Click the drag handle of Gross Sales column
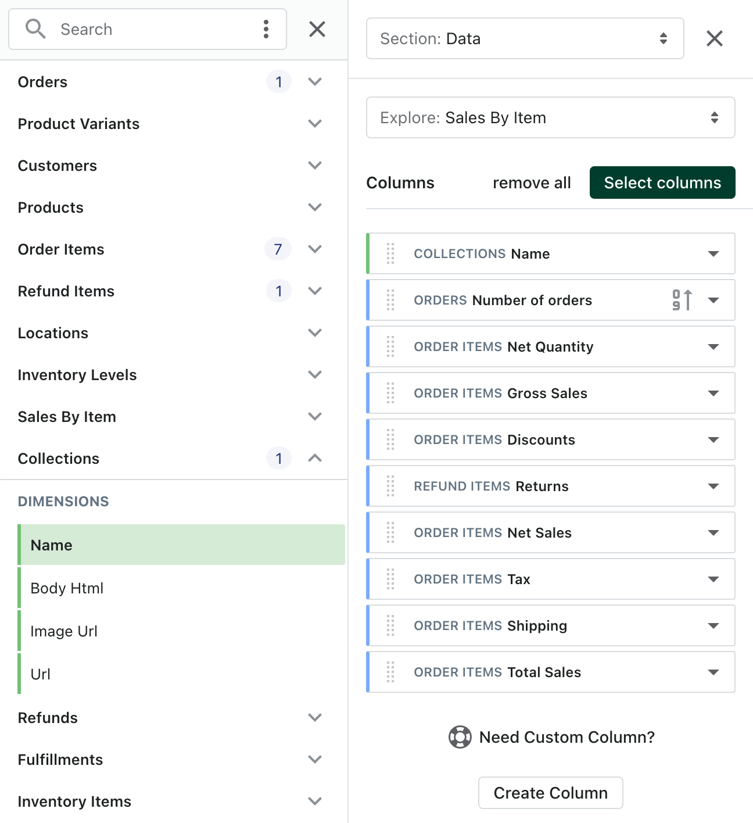Image resolution: width=753 pixels, height=823 pixels. pyautogui.click(x=390, y=393)
